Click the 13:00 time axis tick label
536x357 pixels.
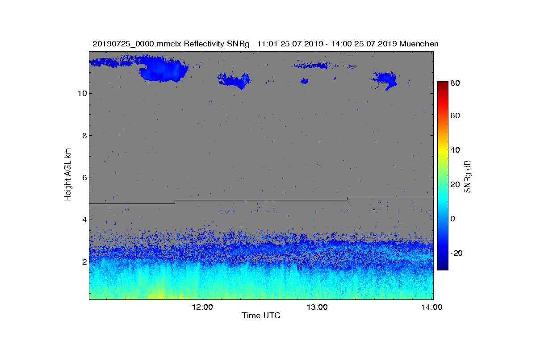316,307
